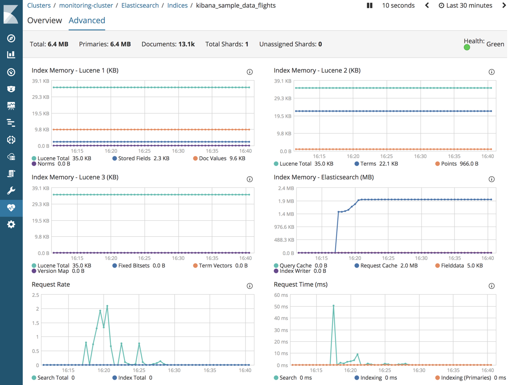
Task: Open the Graph app icon
Action: (x=11, y=139)
